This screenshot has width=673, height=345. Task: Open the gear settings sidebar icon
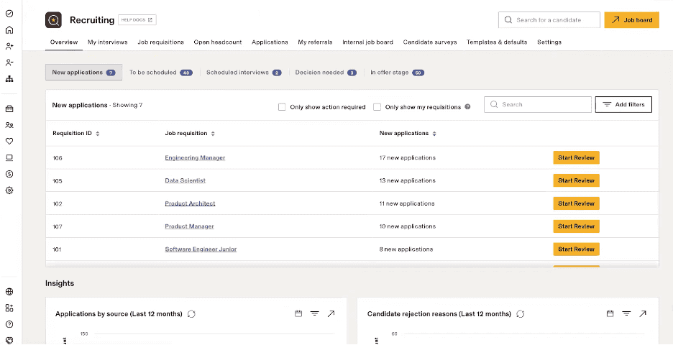coord(9,190)
